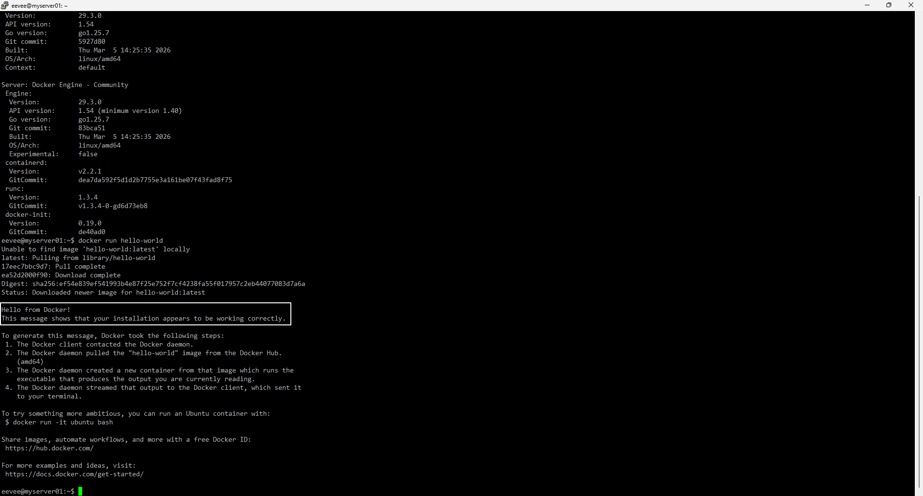
Task: Click step 1 'Docker client contacted' line
Action: pyautogui.click(x=100, y=344)
